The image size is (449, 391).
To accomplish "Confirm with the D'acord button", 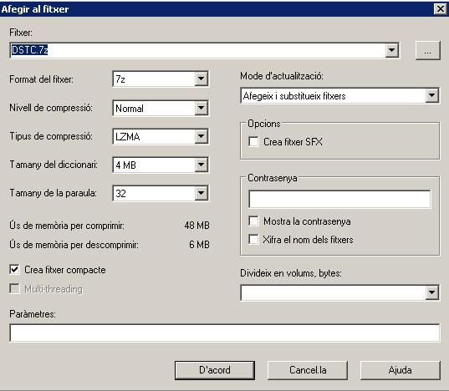I will tap(215, 370).
